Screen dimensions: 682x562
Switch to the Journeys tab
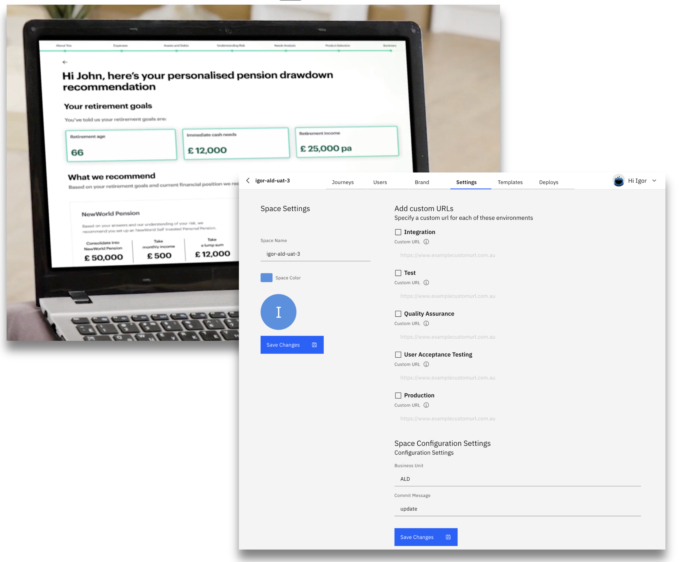pos(343,182)
